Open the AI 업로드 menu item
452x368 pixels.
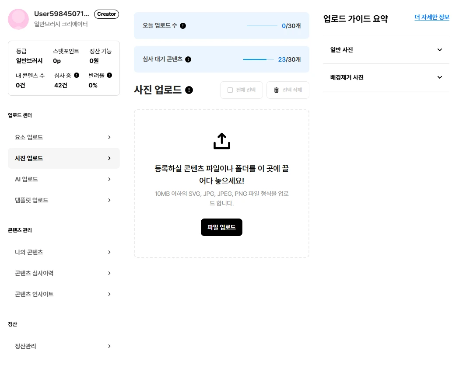63,179
